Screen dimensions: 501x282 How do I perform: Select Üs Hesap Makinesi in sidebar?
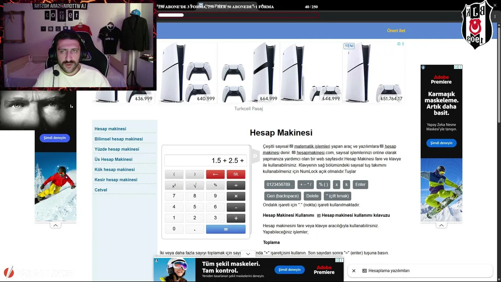click(114, 159)
